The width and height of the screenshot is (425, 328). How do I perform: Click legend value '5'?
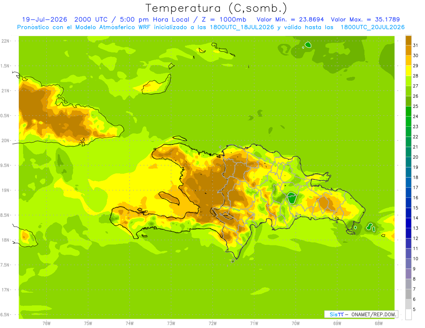(414, 310)
